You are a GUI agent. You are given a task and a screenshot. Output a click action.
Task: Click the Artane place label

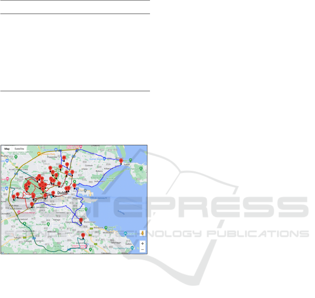click(85, 169)
